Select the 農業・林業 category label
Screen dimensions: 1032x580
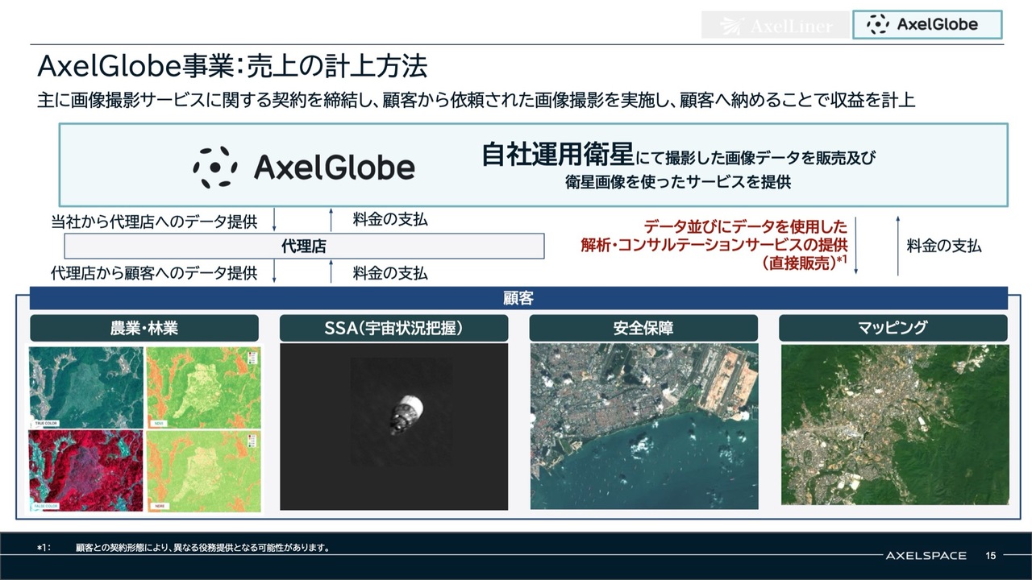point(144,328)
